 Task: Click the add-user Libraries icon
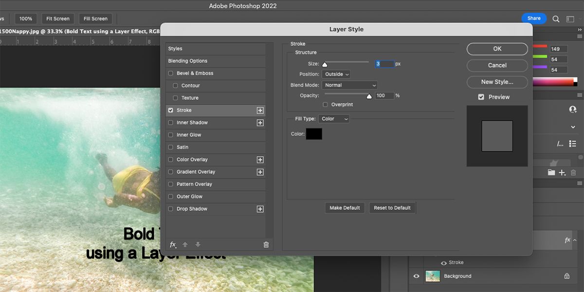[573, 109]
